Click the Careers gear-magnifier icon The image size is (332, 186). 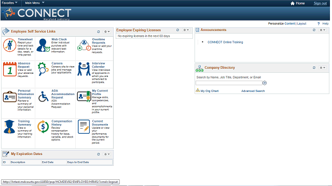pyautogui.click(x=43, y=69)
